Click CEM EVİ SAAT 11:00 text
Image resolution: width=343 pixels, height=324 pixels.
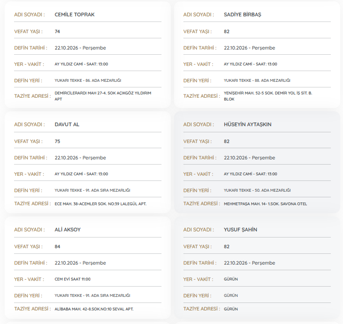(73, 279)
